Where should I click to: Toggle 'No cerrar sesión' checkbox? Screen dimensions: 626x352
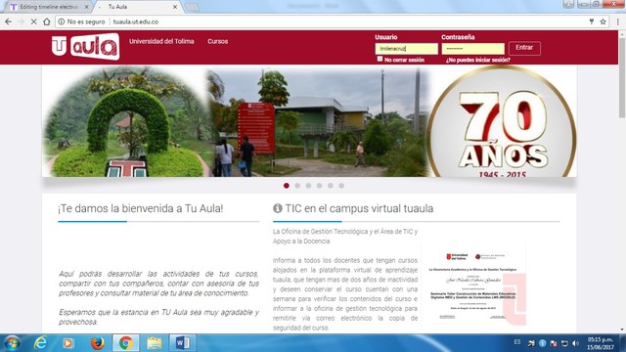[x=380, y=59]
